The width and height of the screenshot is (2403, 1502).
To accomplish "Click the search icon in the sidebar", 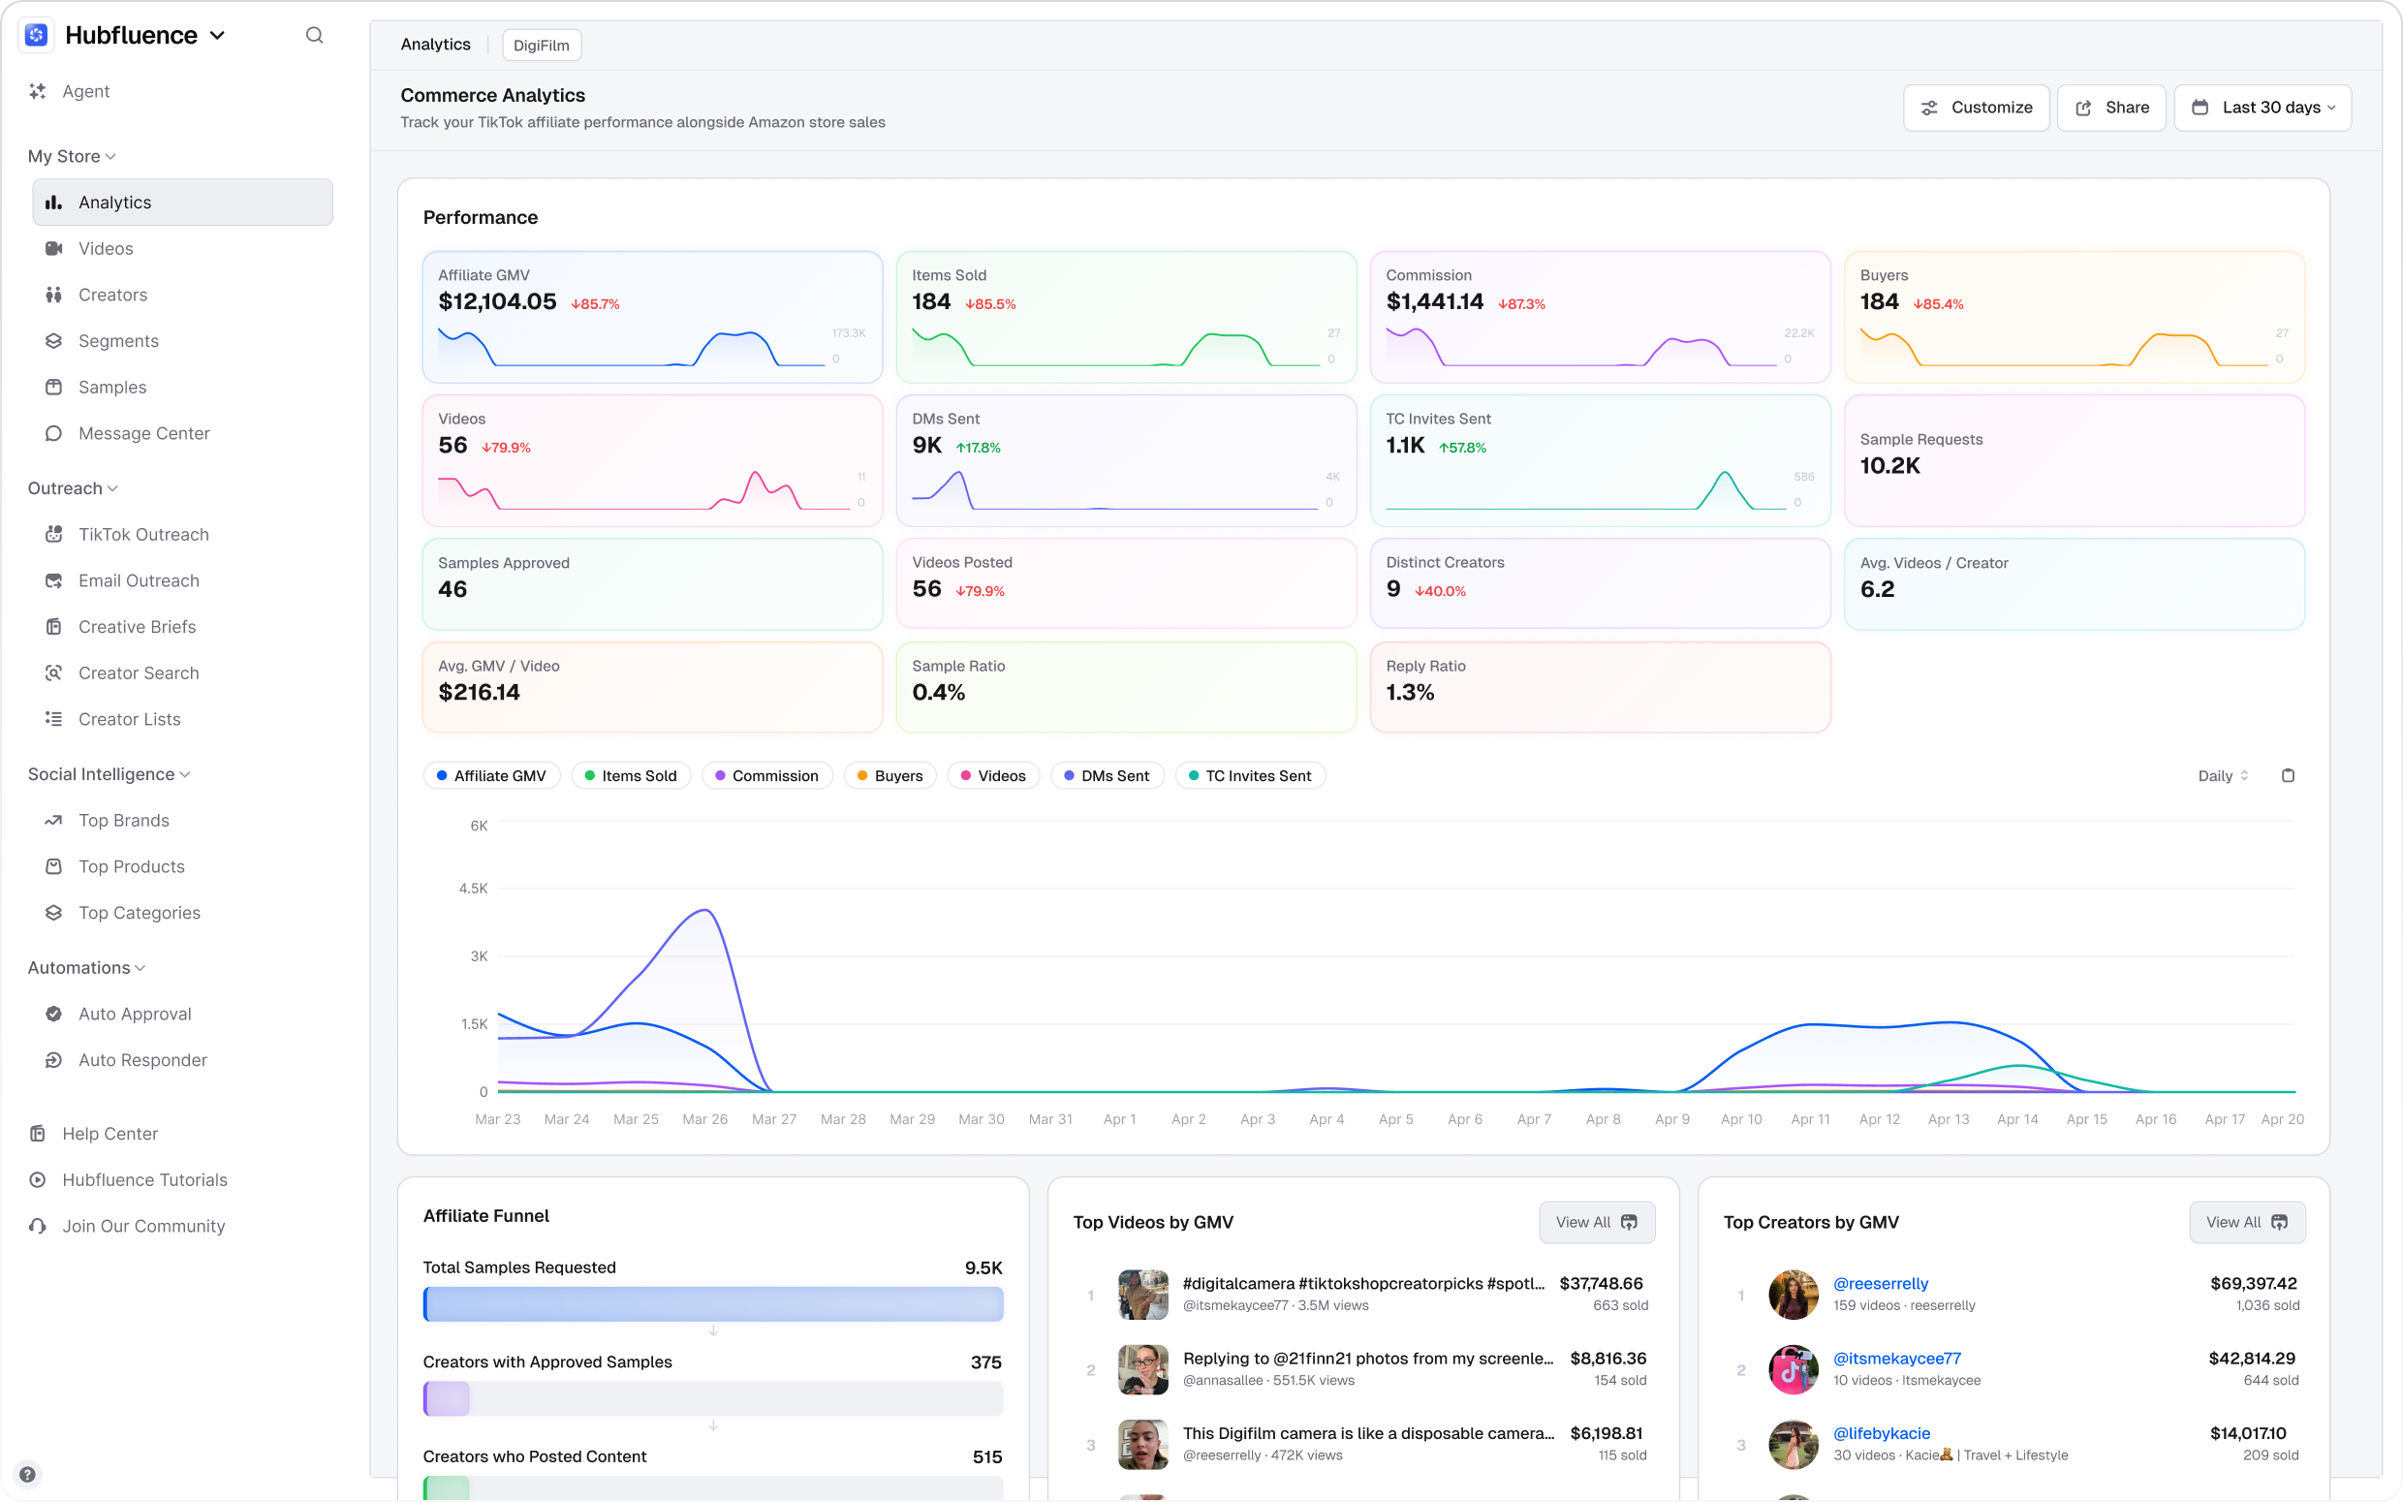I will [x=315, y=35].
